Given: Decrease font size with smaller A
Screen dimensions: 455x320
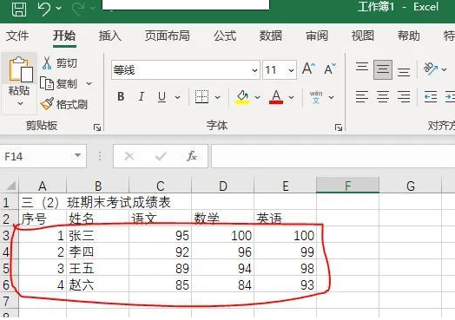Looking at the screenshot, I should (330, 69).
